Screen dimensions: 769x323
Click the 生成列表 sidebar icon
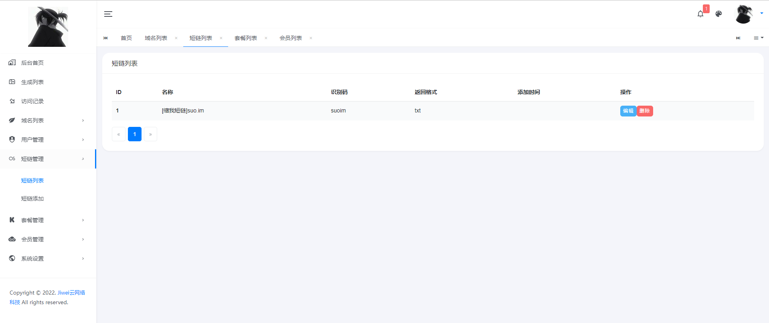(x=12, y=82)
